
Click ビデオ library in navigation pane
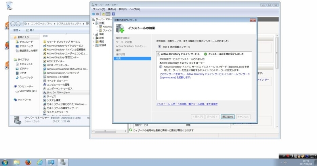point(21,73)
